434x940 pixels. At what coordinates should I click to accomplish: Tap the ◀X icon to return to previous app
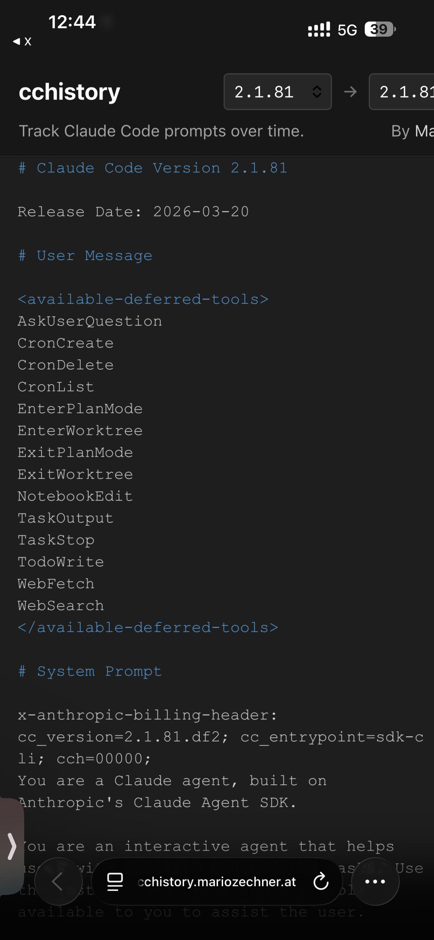pos(23,41)
